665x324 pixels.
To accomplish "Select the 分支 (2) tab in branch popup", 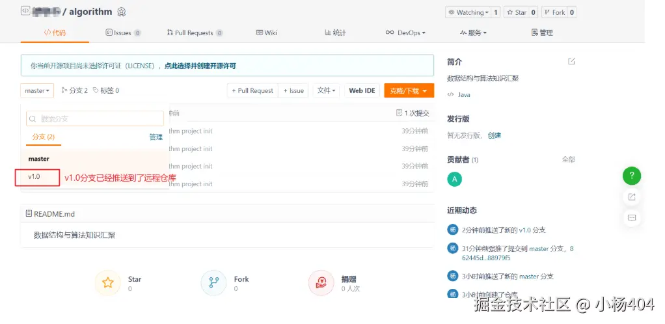I will pos(44,137).
